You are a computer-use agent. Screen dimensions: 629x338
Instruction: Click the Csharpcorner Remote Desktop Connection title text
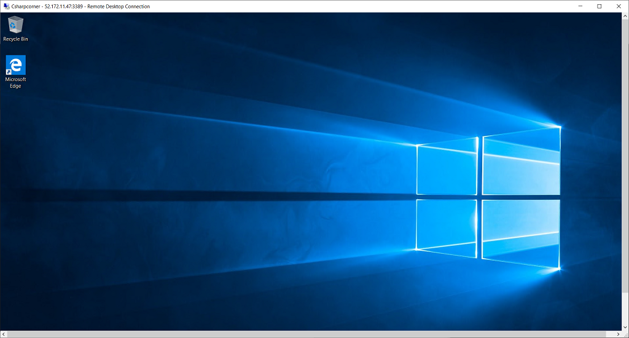(x=80, y=6)
